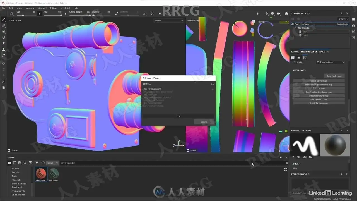Open the Viewport menu

pyautogui.click(x=42, y=8)
